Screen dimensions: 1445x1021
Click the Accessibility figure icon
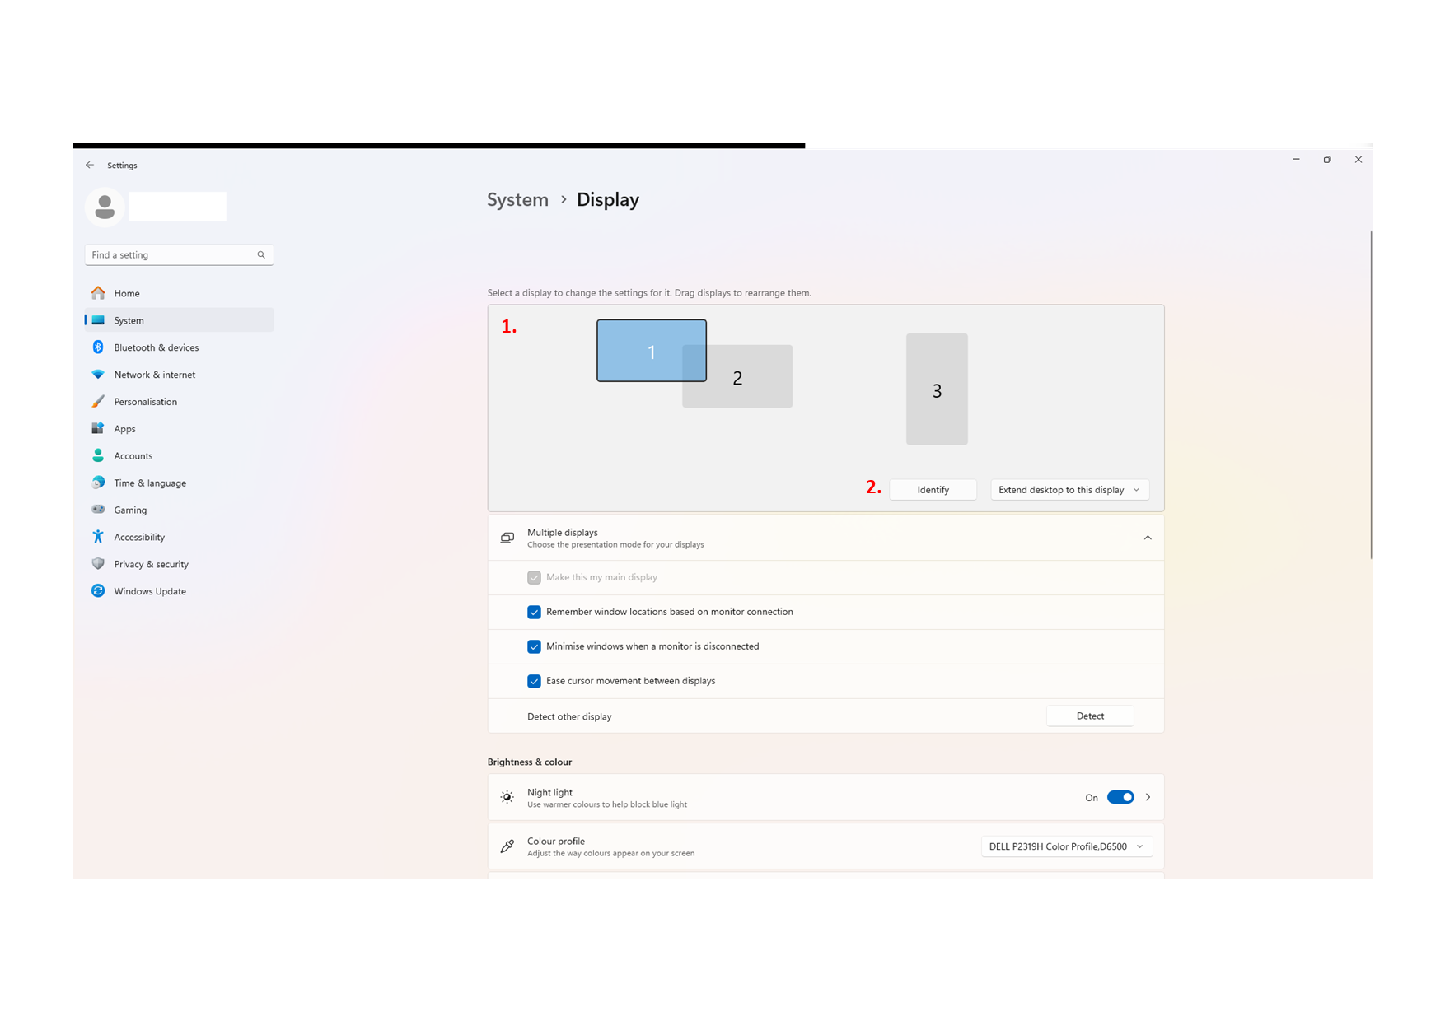(98, 537)
